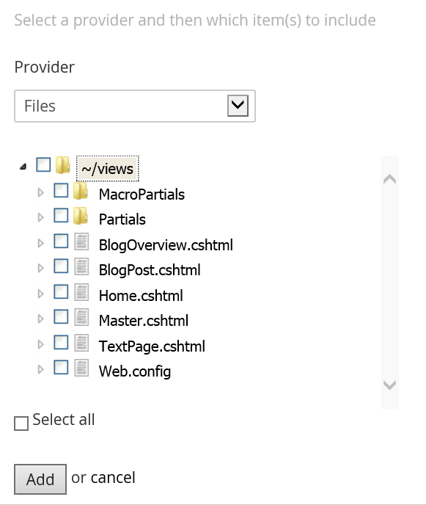Screen dimensions: 426x505
Task: Click the BlogOverview.cshtml file icon
Action: (81, 241)
